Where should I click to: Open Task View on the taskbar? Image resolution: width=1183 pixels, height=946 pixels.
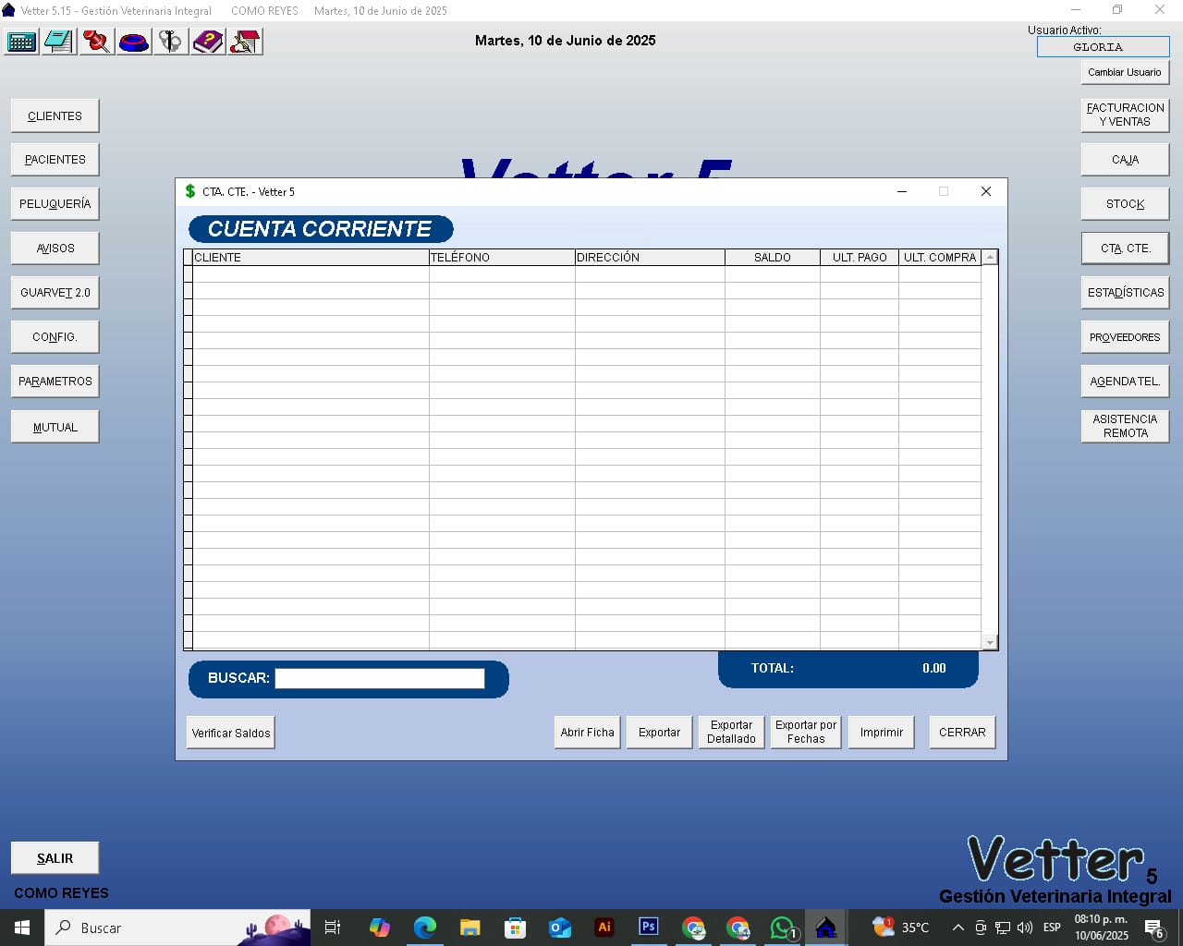tap(333, 928)
